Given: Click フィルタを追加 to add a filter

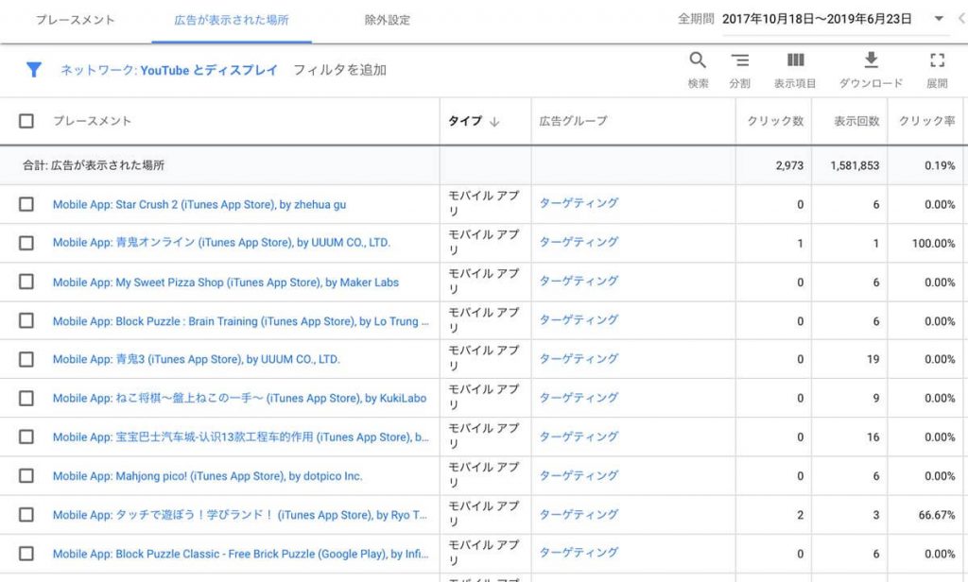Looking at the screenshot, I should pos(339,70).
